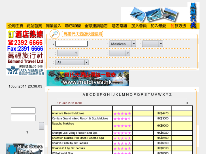
Task: Click star rating of Anantara Resort Maldives
Action: tap(122, 114)
